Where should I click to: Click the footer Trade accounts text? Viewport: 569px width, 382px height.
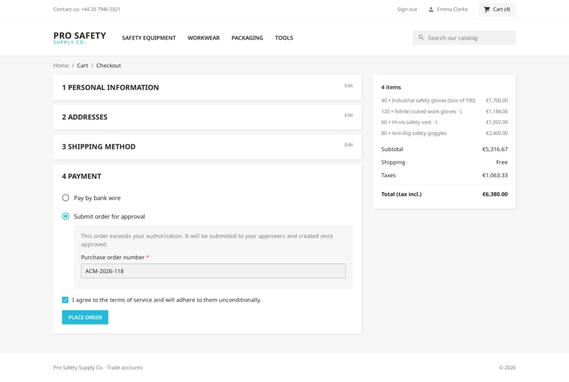tap(125, 368)
